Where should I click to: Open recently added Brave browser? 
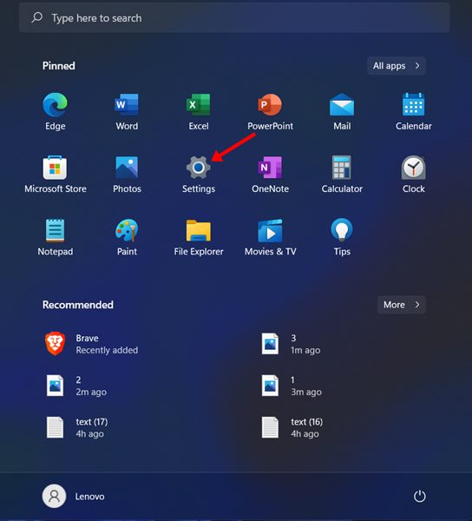(x=92, y=344)
